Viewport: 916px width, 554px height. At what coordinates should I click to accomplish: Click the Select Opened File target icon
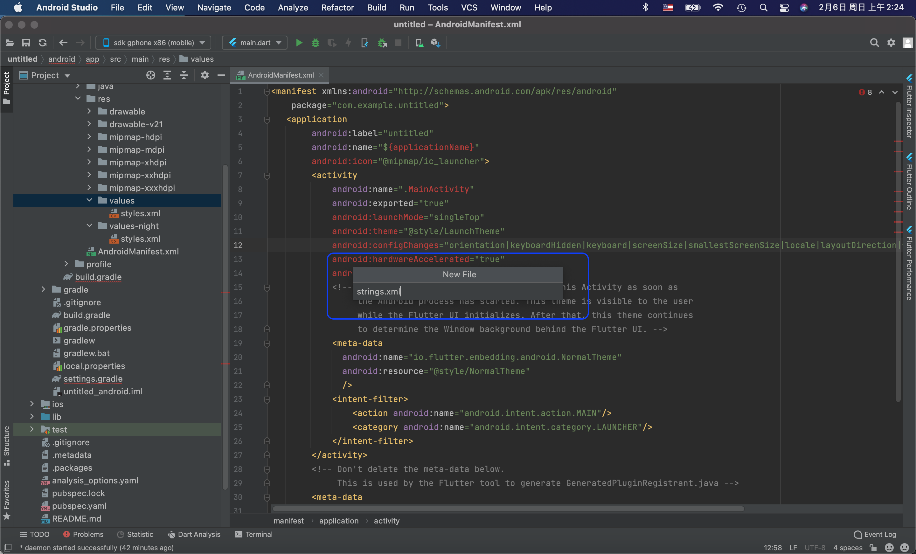coord(150,75)
